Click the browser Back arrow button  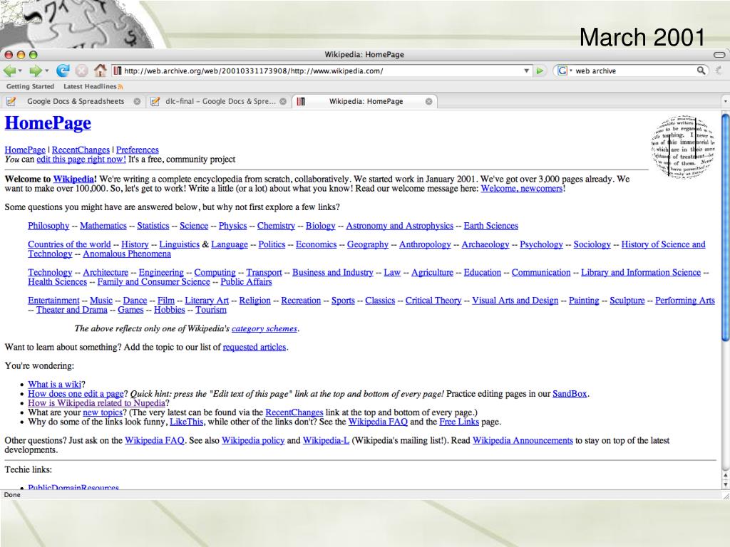pos(9,71)
